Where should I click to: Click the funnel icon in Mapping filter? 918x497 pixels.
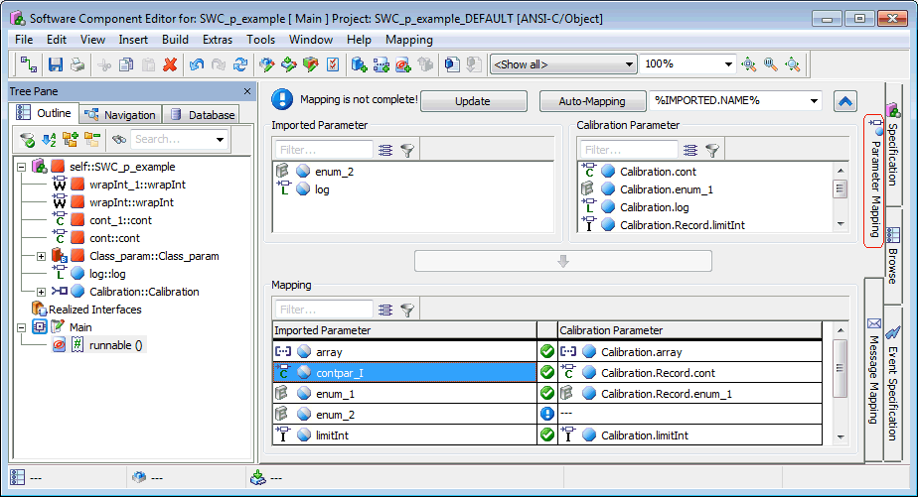[407, 310]
